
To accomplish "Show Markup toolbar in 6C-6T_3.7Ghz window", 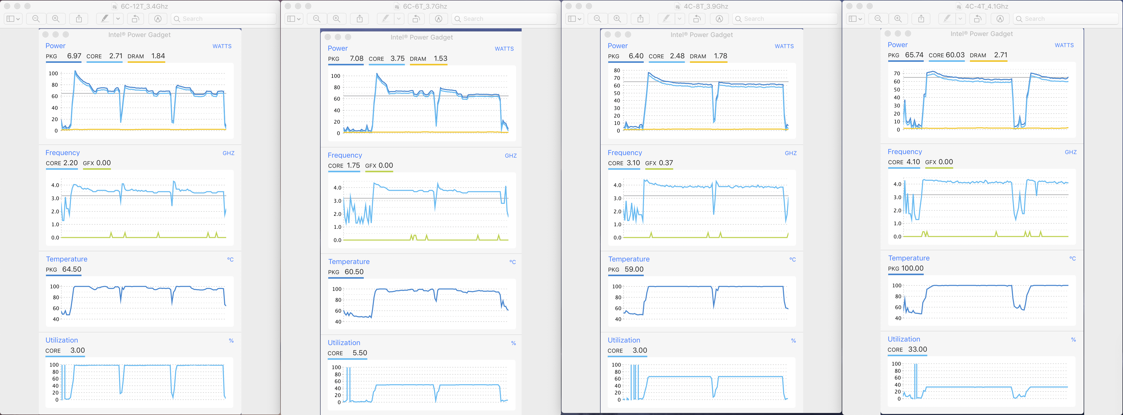I will [439, 19].
